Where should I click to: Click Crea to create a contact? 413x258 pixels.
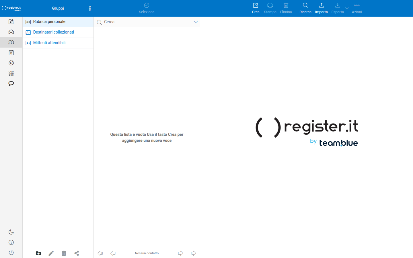256,8
